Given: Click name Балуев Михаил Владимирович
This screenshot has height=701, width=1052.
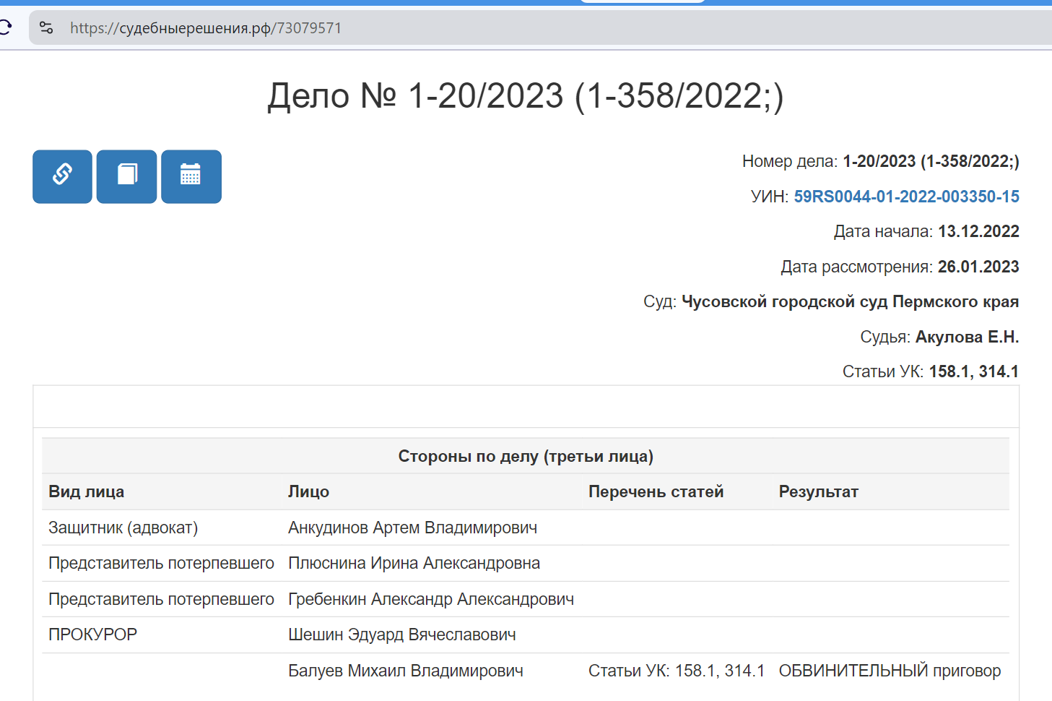Looking at the screenshot, I should (x=405, y=671).
